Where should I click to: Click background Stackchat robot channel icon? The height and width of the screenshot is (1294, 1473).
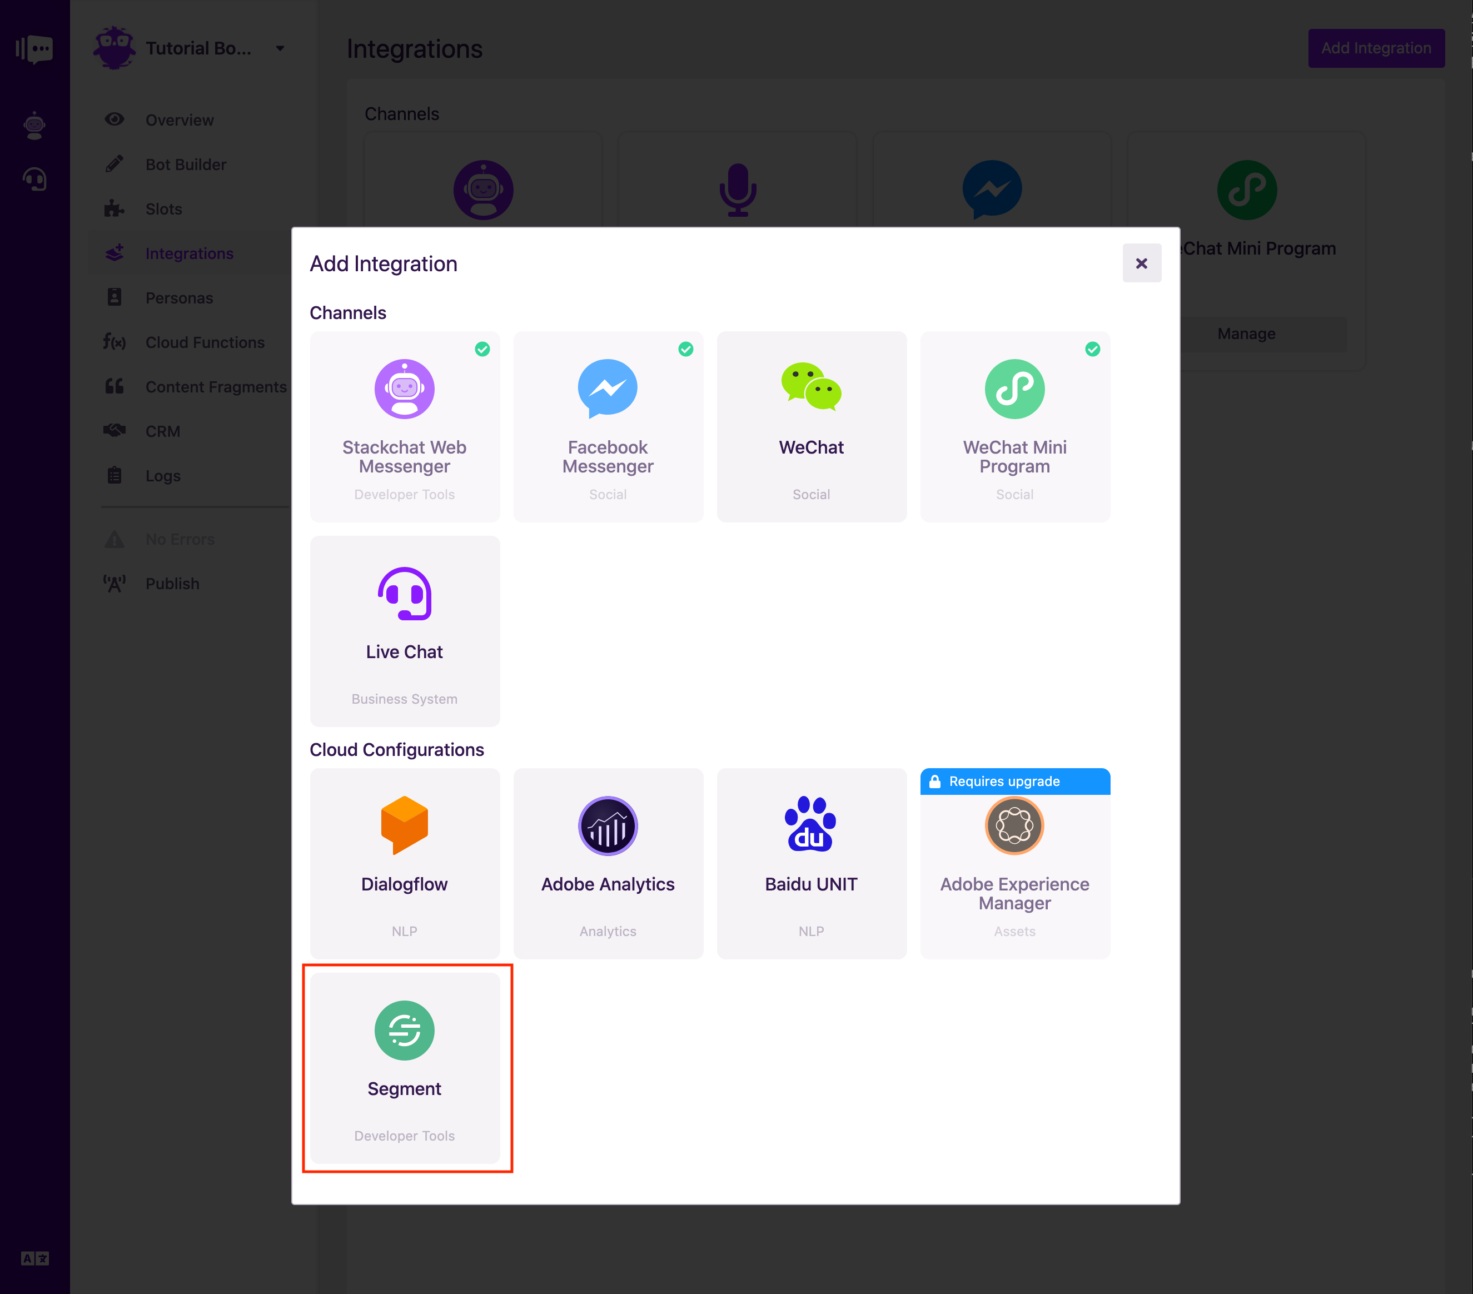[x=483, y=190]
